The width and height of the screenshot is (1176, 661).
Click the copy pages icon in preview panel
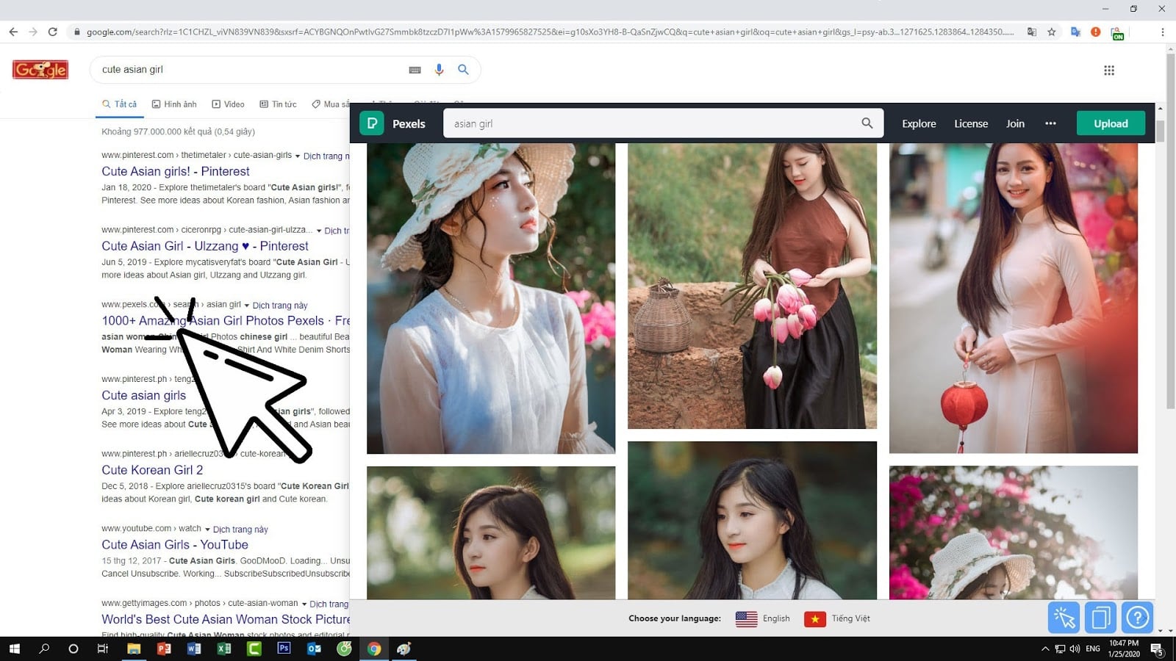[1100, 618]
